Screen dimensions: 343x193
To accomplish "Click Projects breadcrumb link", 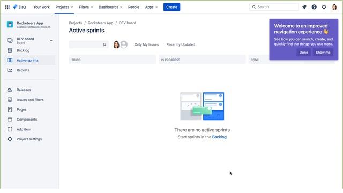I will tap(76, 23).
